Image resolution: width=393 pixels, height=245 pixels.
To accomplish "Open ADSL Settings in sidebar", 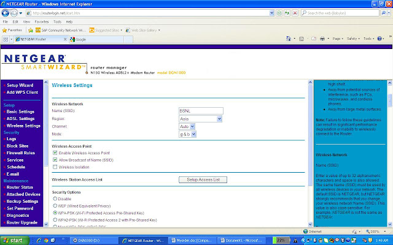I will coord(20,119).
